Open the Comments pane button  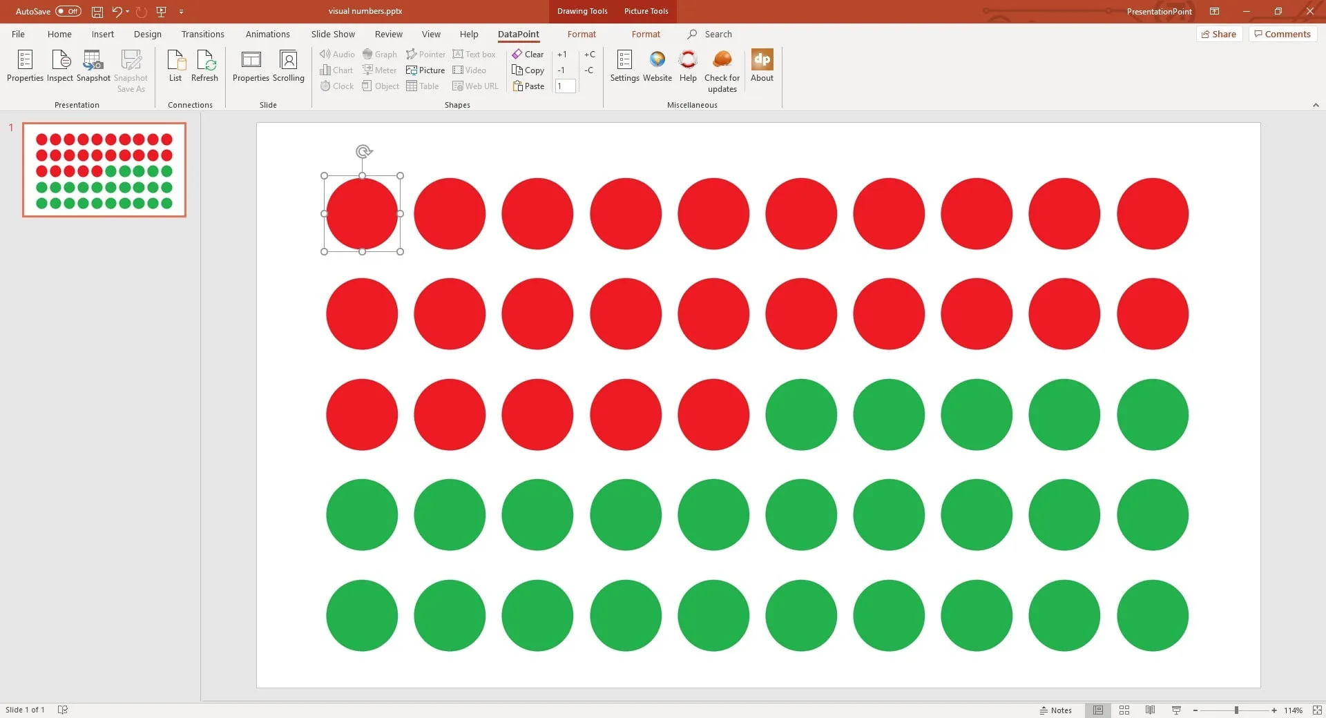click(x=1282, y=34)
